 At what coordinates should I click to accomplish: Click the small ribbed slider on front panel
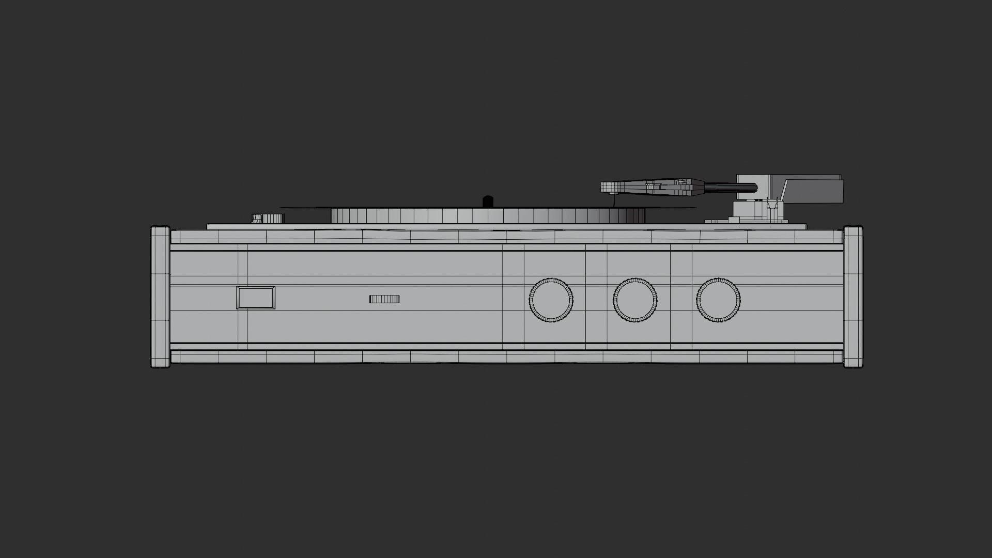(x=384, y=299)
